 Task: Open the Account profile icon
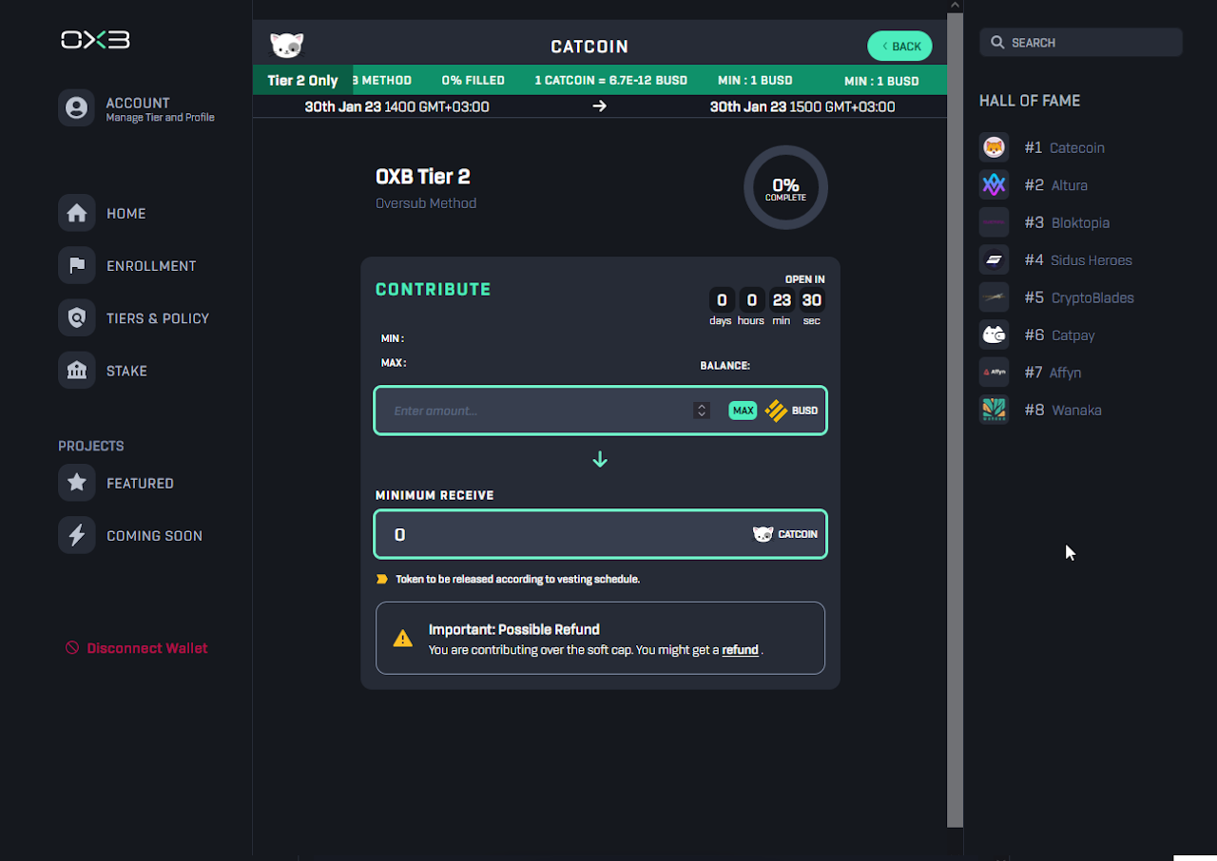76,108
